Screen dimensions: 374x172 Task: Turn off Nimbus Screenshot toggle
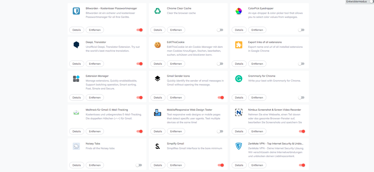302,131
